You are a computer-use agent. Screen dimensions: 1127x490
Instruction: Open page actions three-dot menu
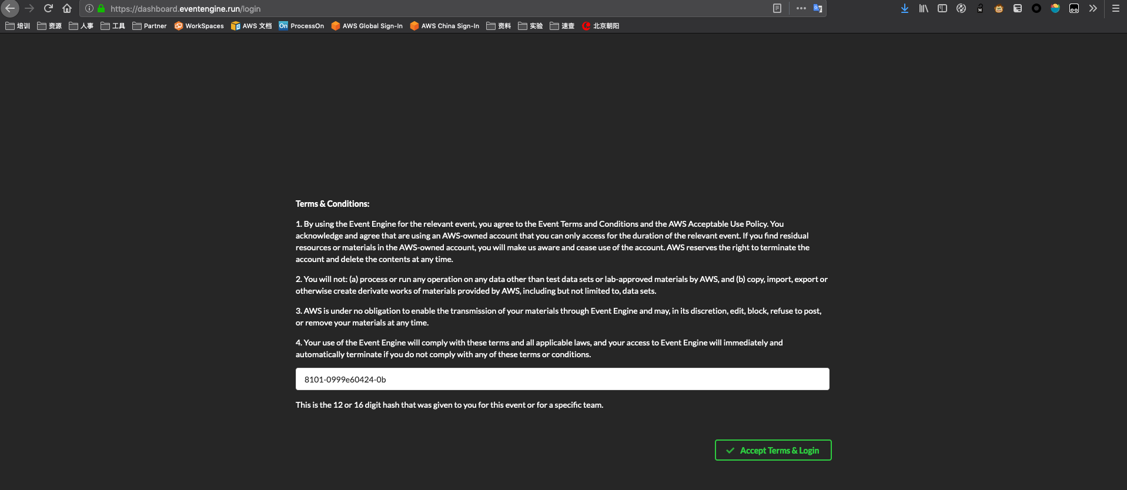[x=801, y=8]
